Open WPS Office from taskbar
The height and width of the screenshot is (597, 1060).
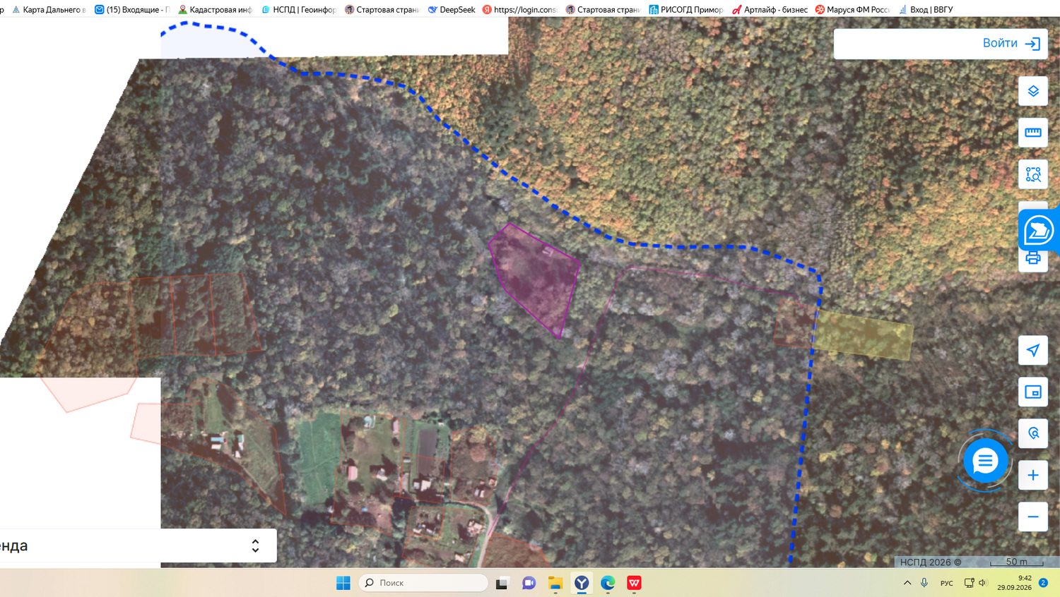pos(635,583)
